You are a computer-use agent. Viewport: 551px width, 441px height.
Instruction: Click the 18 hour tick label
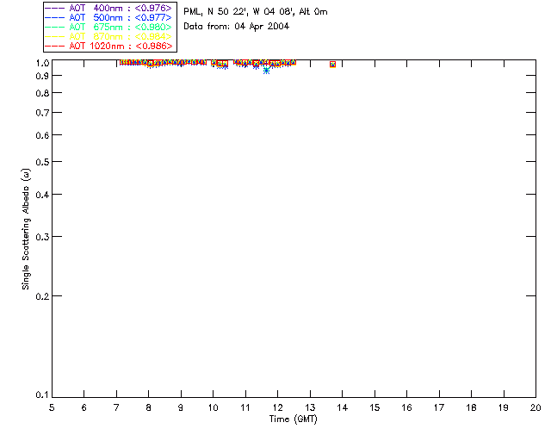pyautogui.click(x=471, y=407)
